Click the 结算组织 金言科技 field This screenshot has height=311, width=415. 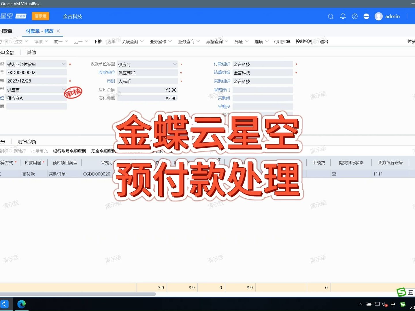(x=263, y=73)
